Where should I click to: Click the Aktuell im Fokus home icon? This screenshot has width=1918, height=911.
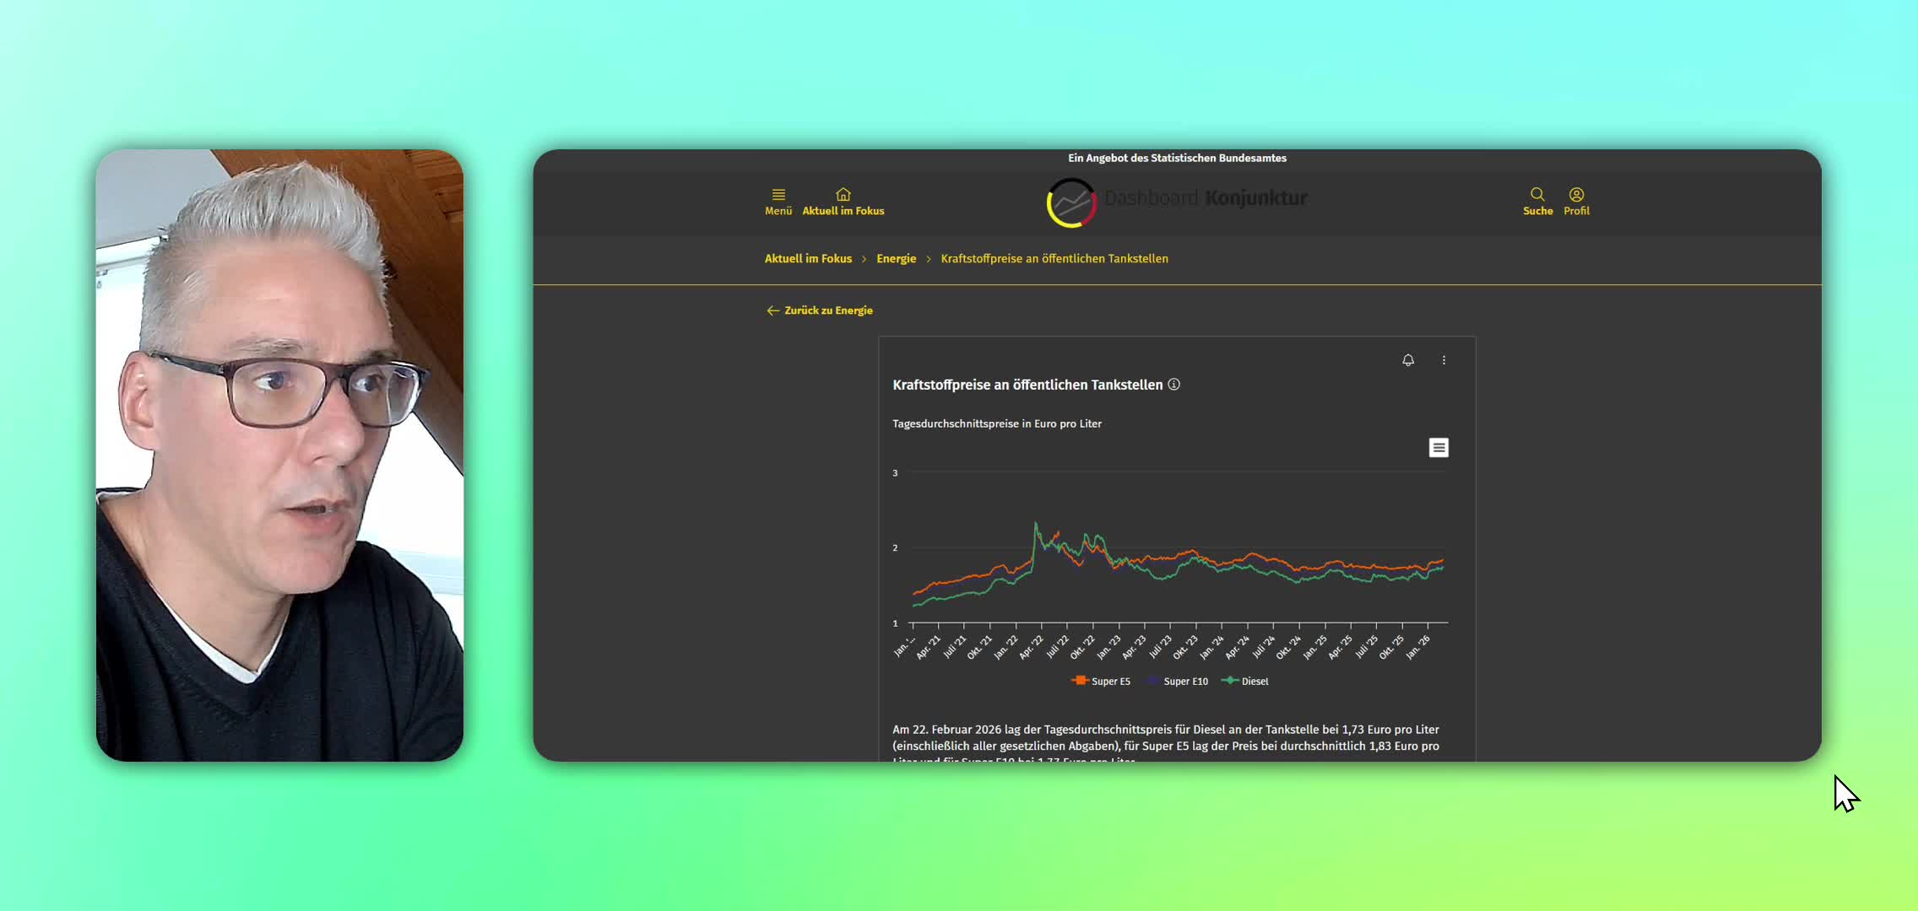(843, 195)
